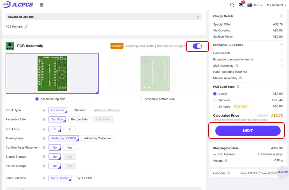
Task: Open help icon for SMT Assembly
Action: coord(237,66)
